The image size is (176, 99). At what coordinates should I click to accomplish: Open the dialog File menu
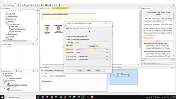coord(65,26)
